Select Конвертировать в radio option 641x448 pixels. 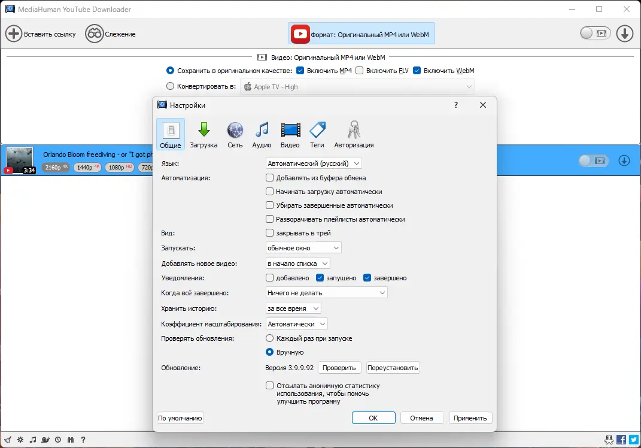pyautogui.click(x=170, y=86)
